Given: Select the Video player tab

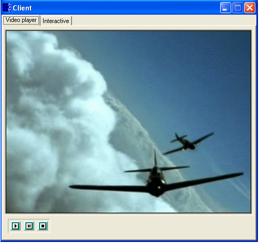Looking at the screenshot, I should [x=21, y=20].
